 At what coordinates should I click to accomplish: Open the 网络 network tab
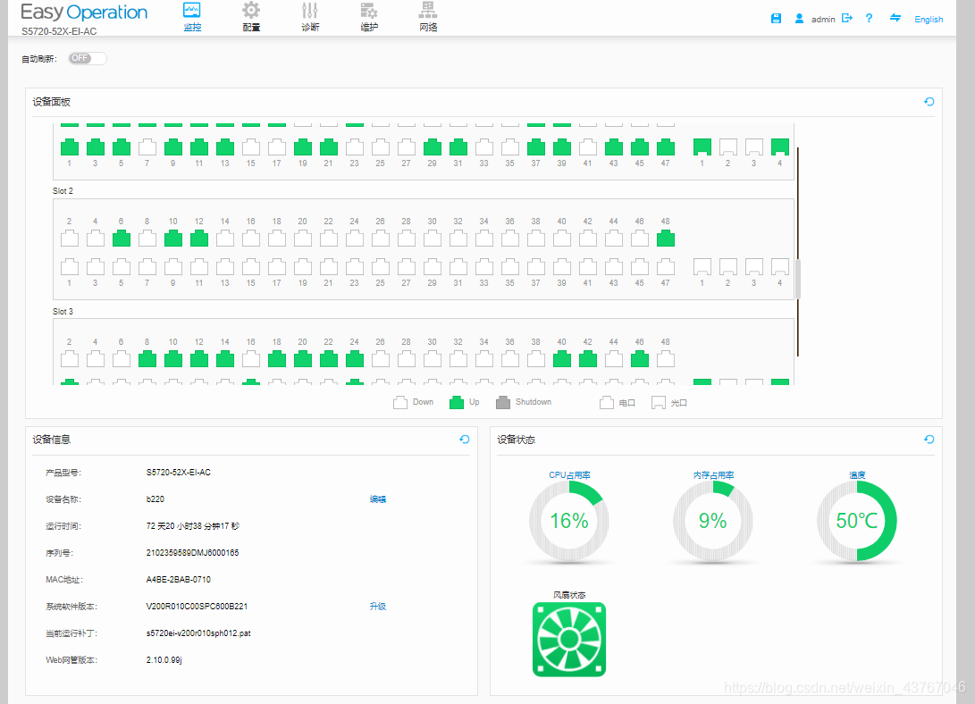[428, 17]
